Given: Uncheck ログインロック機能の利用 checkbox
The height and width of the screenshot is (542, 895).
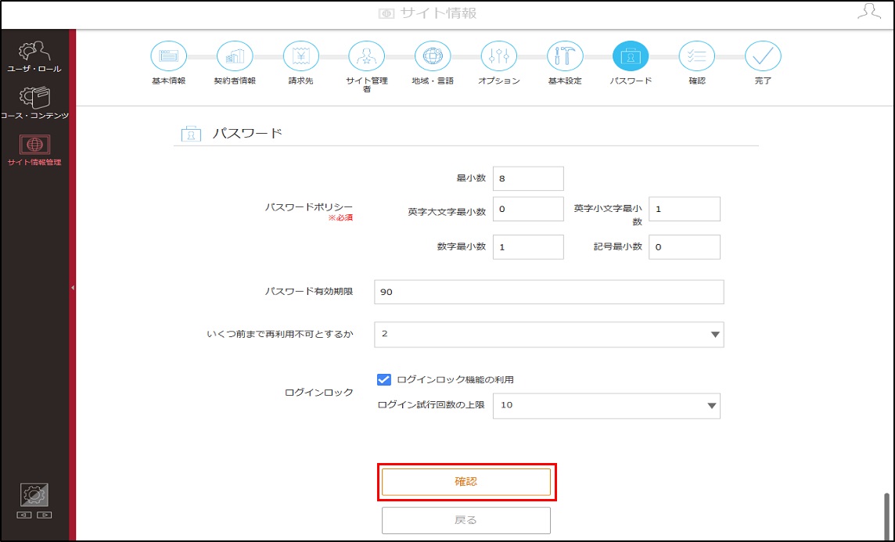Looking at the screenshot, I should (384, 379).
